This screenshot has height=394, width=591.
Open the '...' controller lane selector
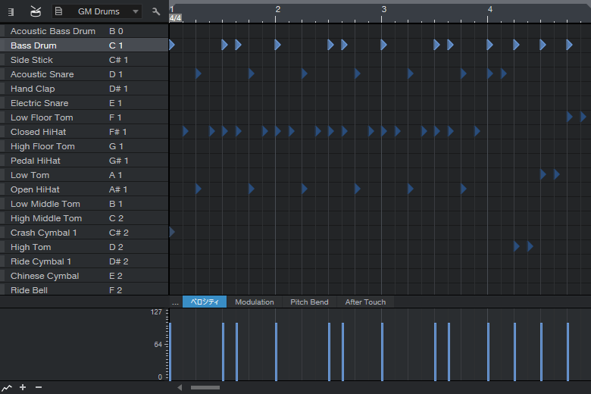175,302
